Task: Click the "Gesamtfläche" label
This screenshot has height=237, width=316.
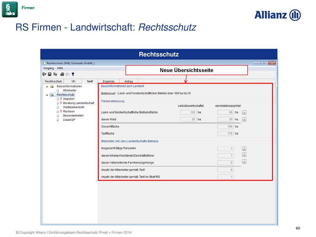Action: click(110, 127)
